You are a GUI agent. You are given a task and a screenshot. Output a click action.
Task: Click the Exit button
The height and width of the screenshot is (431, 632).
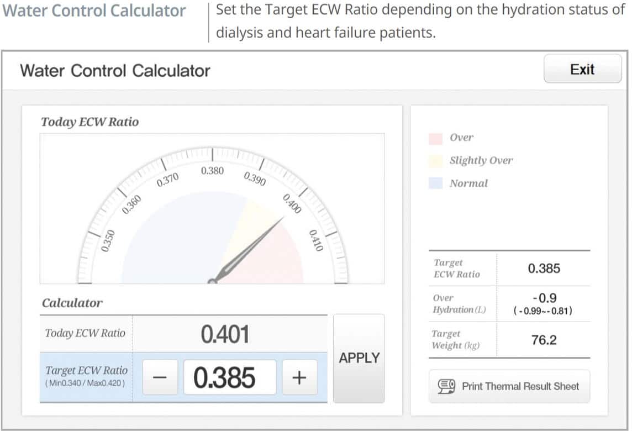(x=582, y=69)
